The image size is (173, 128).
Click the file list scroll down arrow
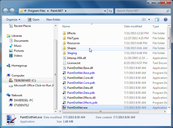tap(169, 107)
